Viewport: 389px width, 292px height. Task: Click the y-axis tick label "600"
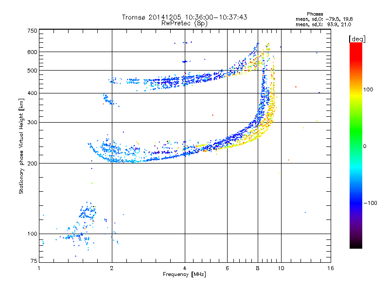(x=32, y=52)
